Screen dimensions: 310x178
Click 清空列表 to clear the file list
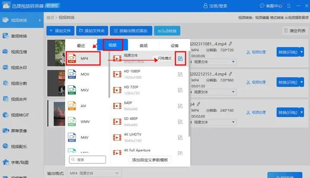tap(295, 31)
